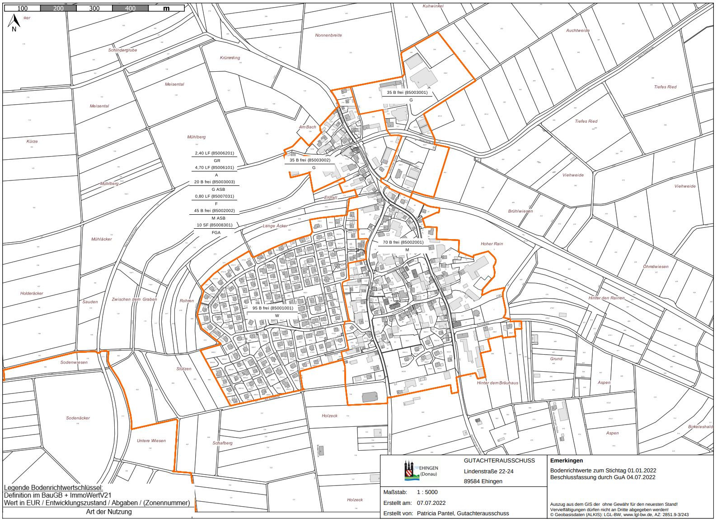Select the '70 B frei (85002001)' zone label

[403, 242]
